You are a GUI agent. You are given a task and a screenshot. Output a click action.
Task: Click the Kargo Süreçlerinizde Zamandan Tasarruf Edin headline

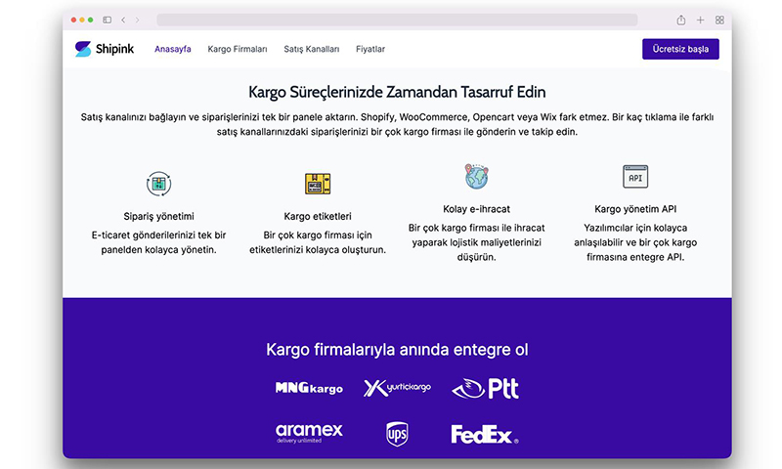[x=397, y=92]
